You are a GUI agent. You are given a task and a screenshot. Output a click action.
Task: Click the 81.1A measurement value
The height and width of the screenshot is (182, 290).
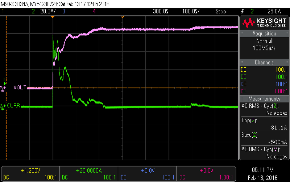(x=279, y=128)
